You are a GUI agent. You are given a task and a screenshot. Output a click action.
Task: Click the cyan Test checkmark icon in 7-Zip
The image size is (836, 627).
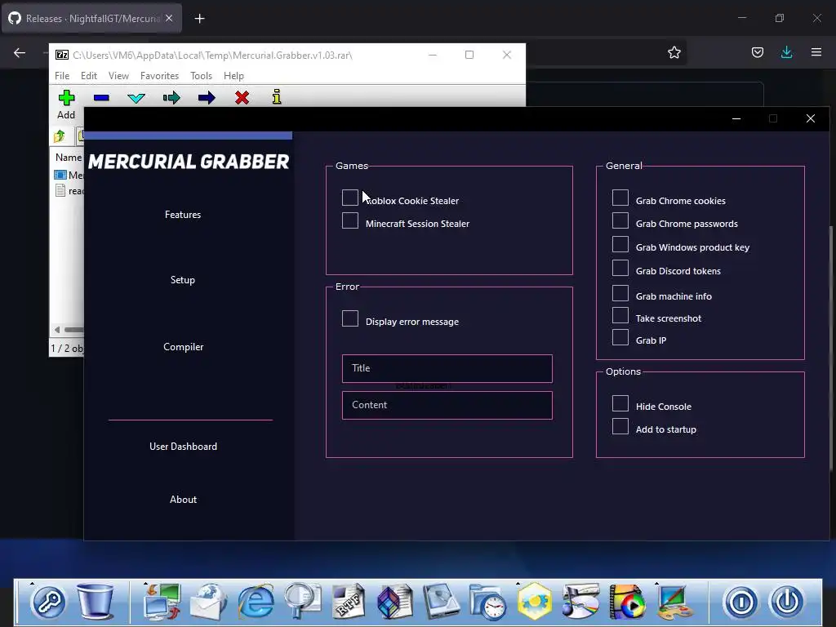coord(136,98)
